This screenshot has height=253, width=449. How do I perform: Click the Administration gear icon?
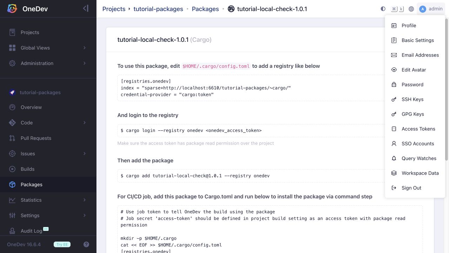12,63
